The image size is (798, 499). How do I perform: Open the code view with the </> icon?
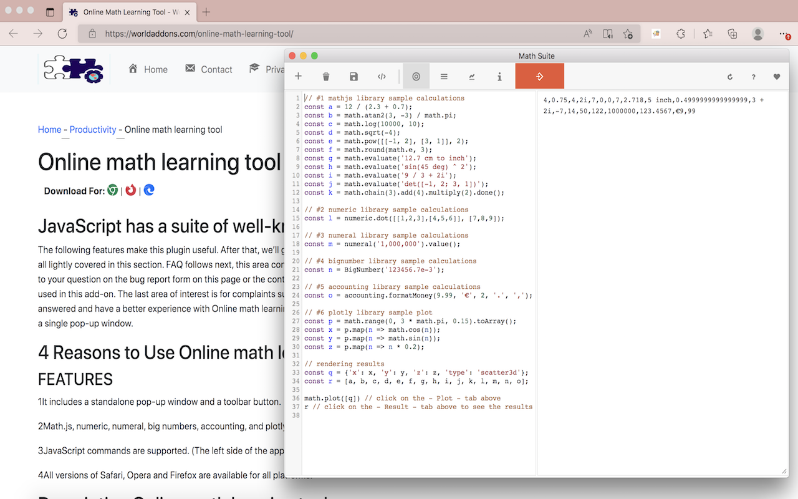(382, 75)
